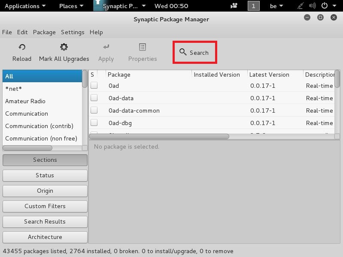Select the 'Amateur Radio' section
Image resolution: width=343 pixels, height=257 pixels.
pos(42,101)
